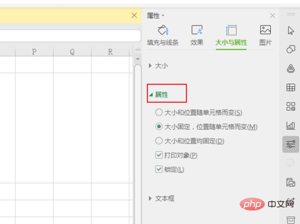Screen dimensions: 300x224
Task: Click the four-squares apps sidebar icon
Action: click(291, 107)
